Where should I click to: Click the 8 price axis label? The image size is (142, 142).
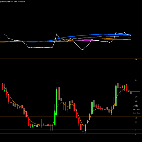[x=136, y=134]
